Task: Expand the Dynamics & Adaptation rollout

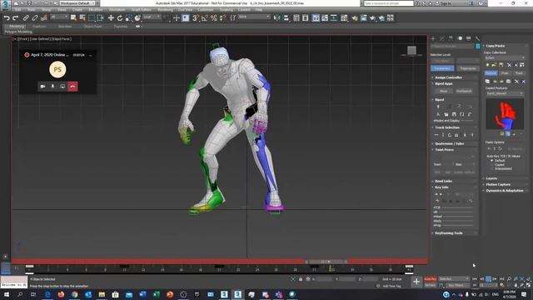Action: point(506,191)
